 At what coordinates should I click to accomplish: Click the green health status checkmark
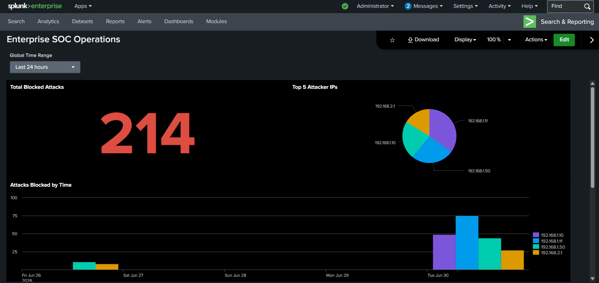pos(345,6)
